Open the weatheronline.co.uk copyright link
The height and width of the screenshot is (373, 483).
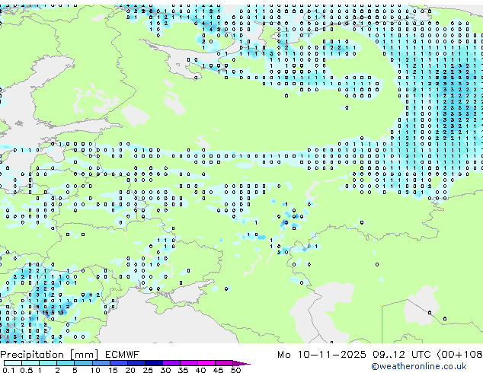coord(419,366)
